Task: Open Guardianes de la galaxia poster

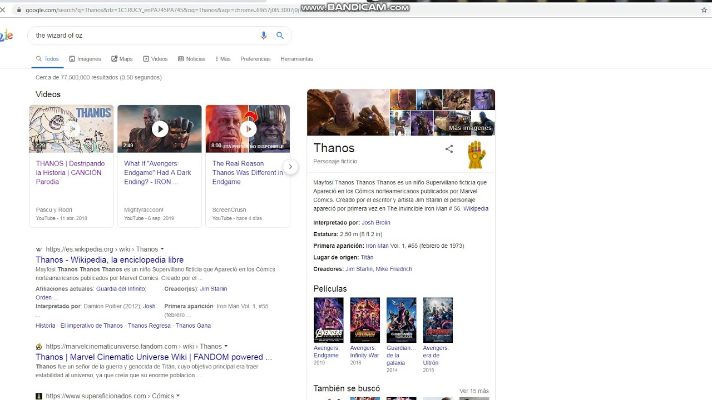Action: click(x=402, y=320)
